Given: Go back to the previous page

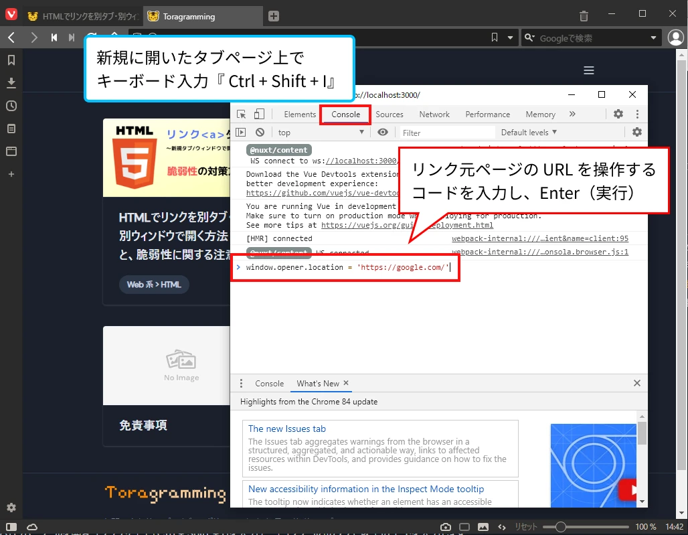Looking at the screenshot, I should tap(12, 37).
